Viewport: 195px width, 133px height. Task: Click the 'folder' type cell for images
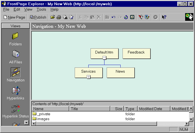tap(130, 119)
